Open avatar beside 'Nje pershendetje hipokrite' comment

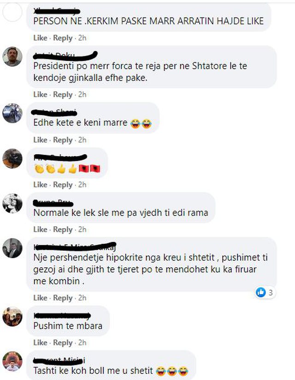[12, 248]
